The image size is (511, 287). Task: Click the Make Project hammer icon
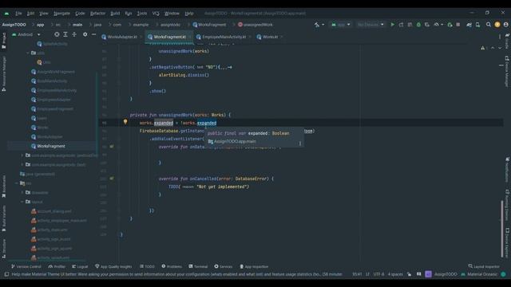point(317,25)
